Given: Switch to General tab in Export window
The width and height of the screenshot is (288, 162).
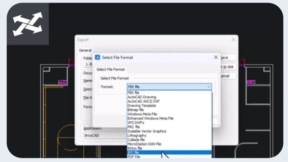Looking at the screenshot, I should click(85, 50).
